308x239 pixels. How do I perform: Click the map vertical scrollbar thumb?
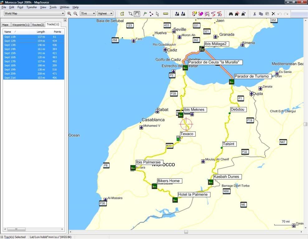(x=306, y=124)
